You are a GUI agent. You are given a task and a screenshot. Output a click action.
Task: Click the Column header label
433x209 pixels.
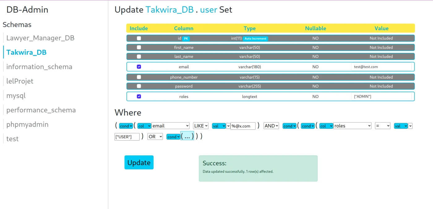click(x=184, y=28)
